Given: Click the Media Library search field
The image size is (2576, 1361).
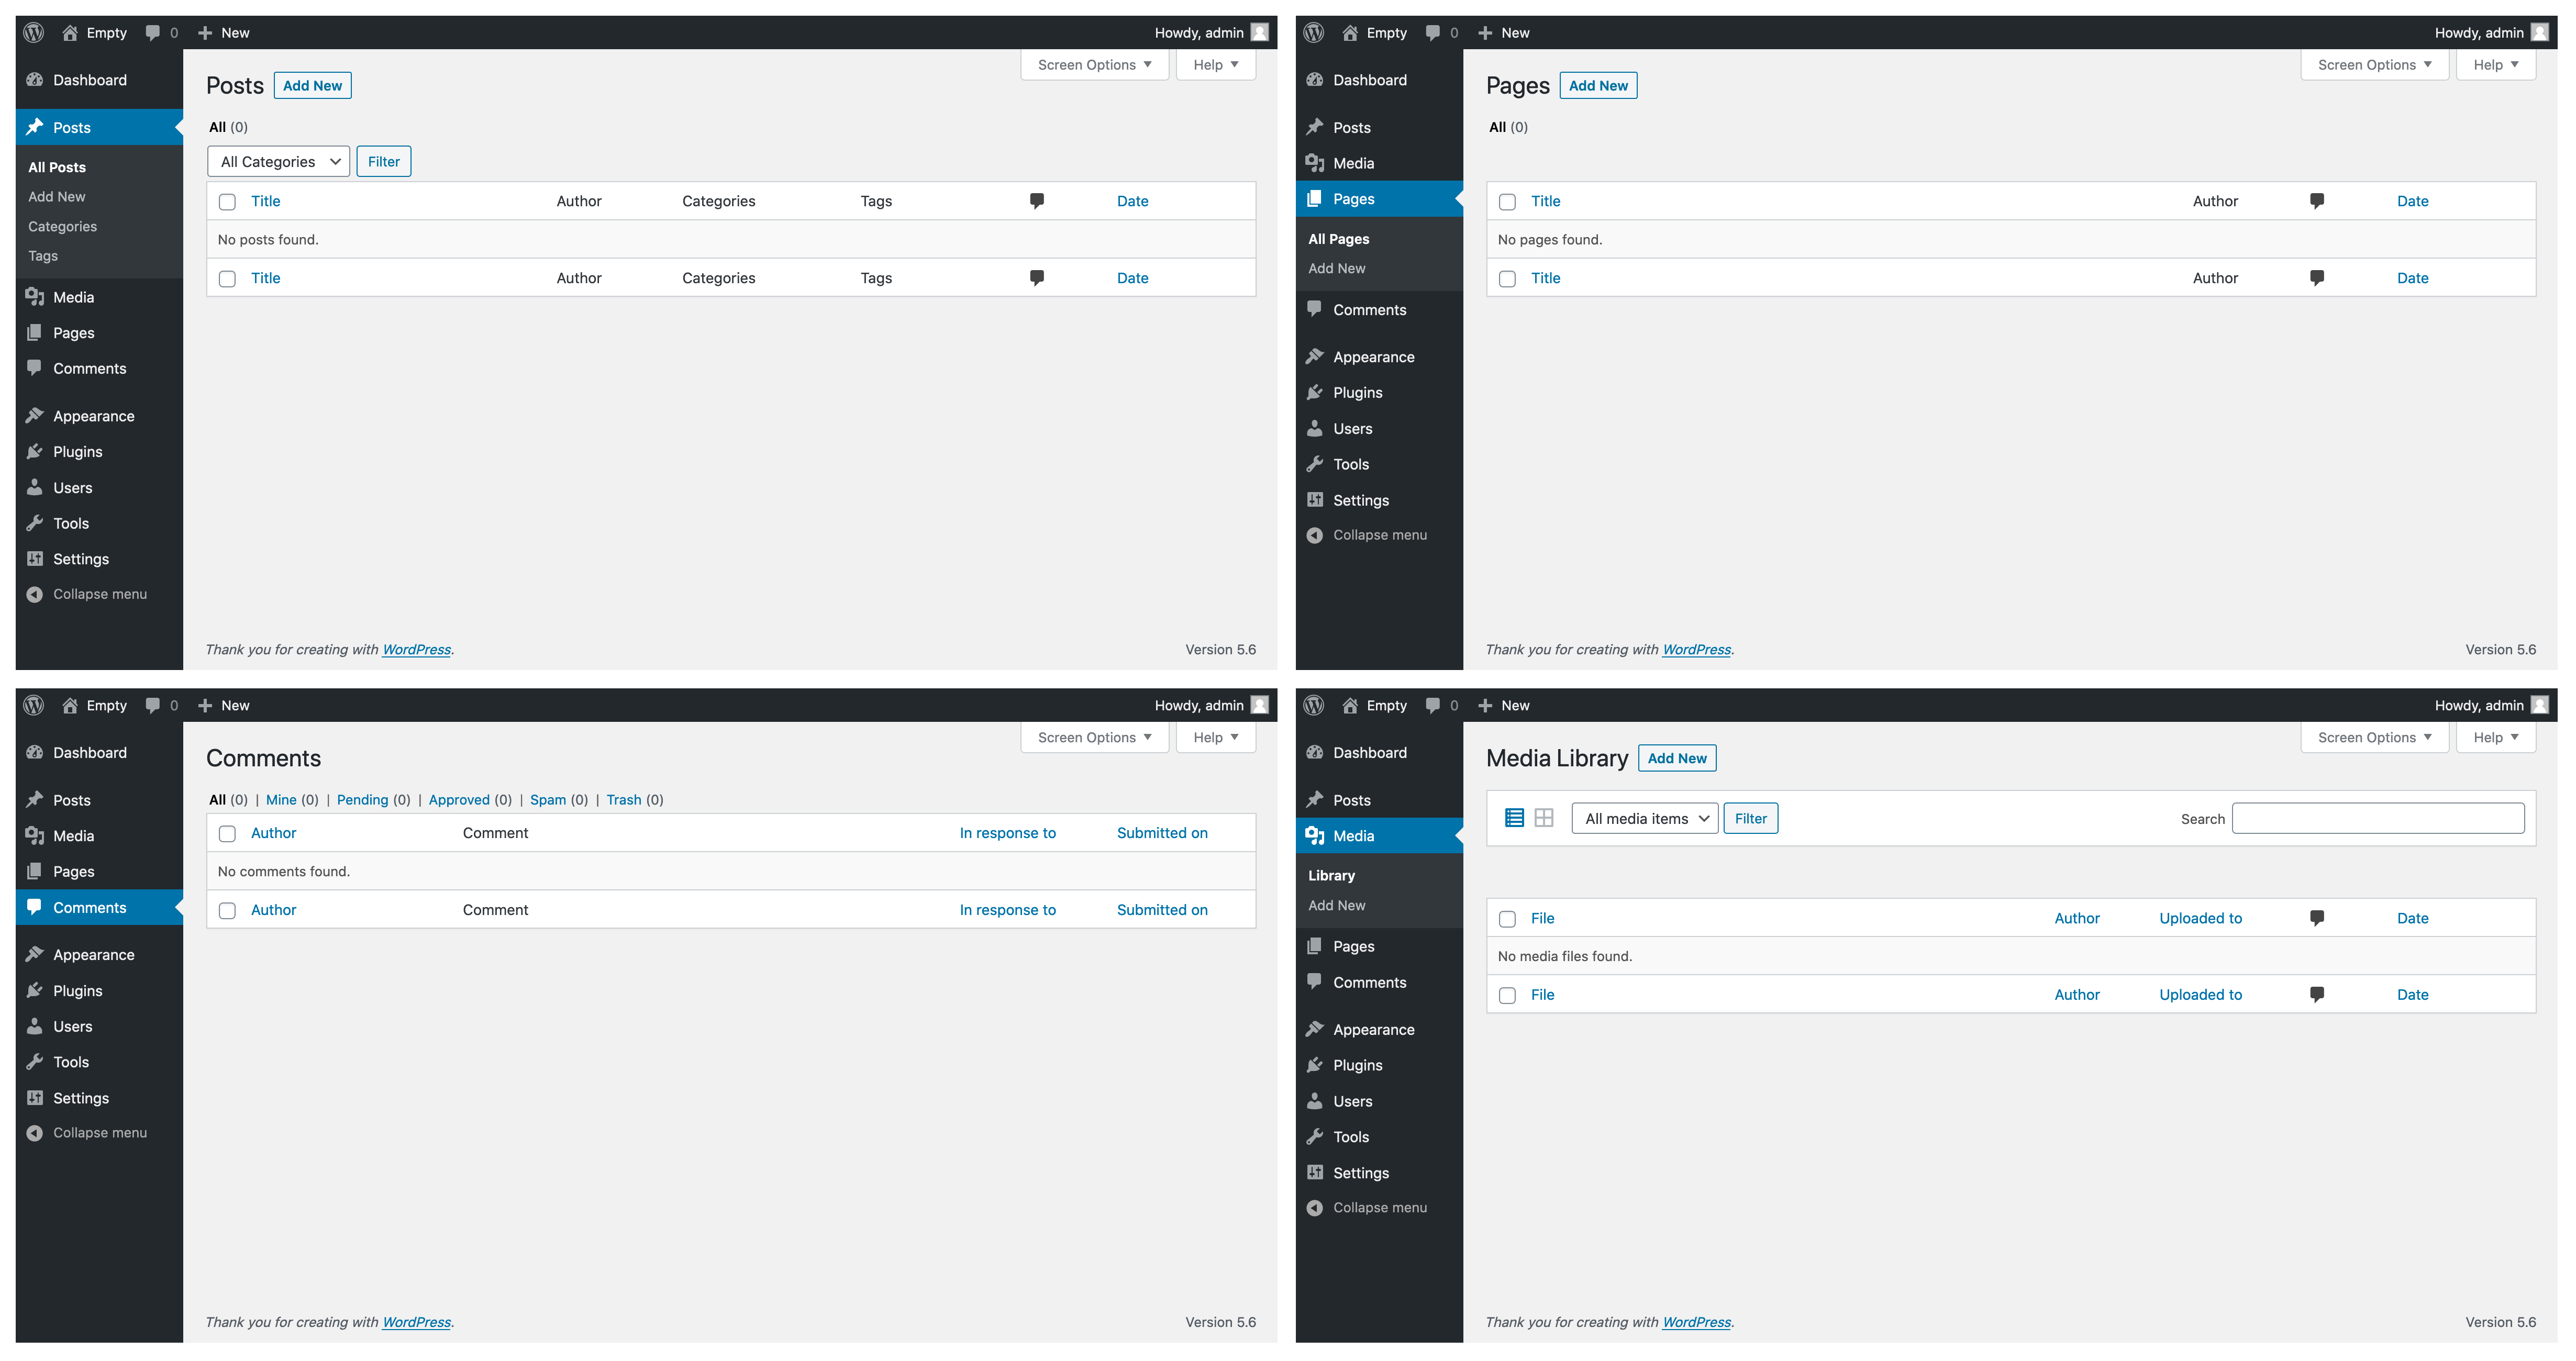Looking at the screenshot, I should coord(2378,818).
